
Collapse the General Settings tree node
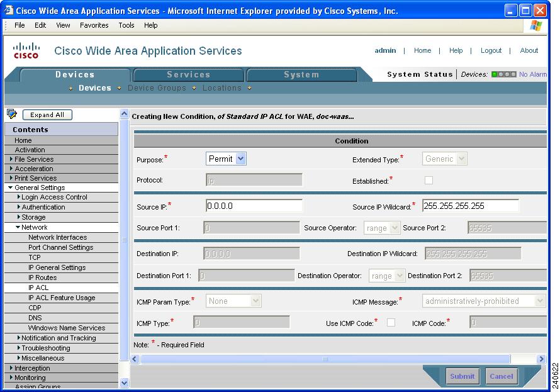pos(11,188)
